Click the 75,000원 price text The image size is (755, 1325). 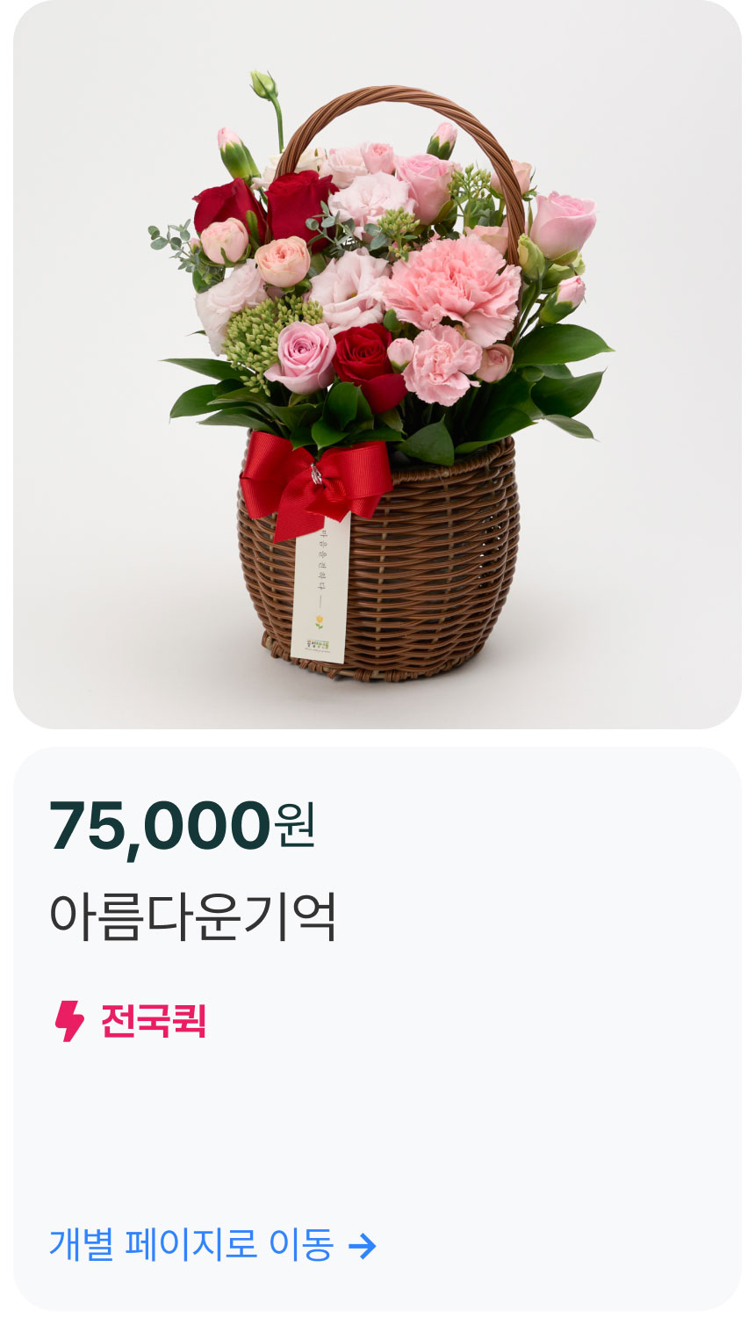[182, 826]
